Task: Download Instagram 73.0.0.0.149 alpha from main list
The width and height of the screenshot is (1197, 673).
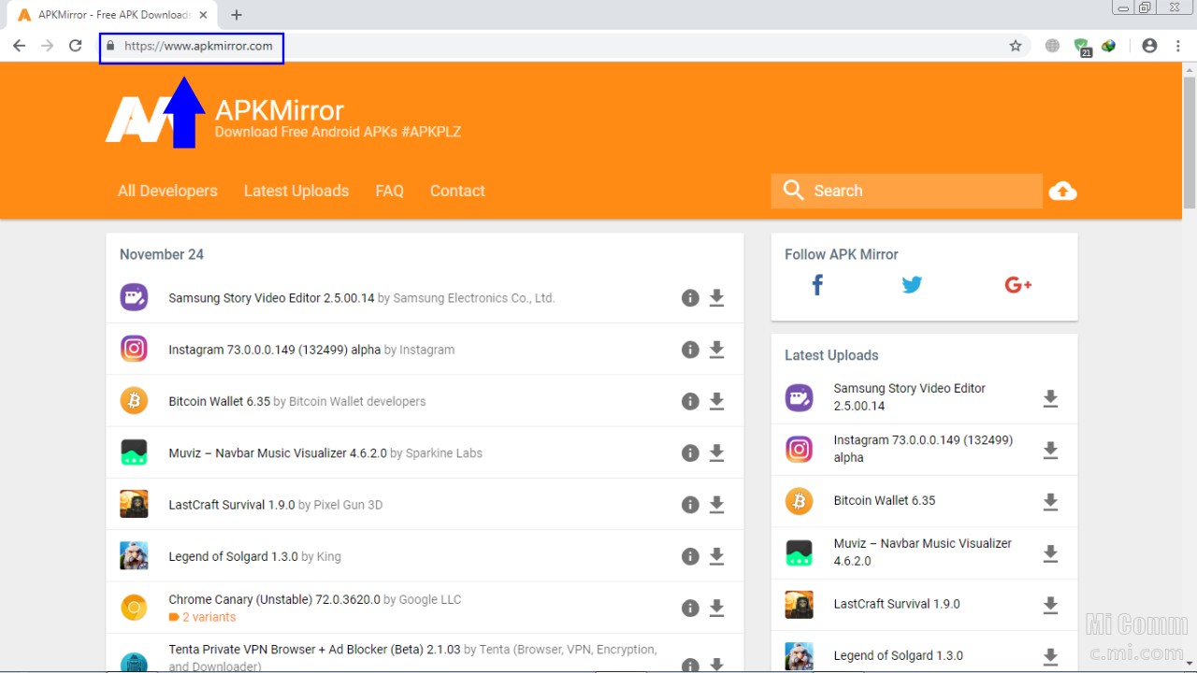Action: click(716, 350)
